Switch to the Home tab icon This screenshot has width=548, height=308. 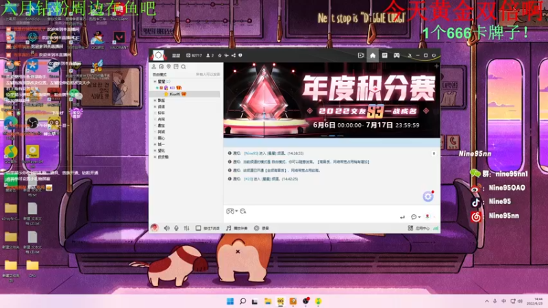coord(373,55)
